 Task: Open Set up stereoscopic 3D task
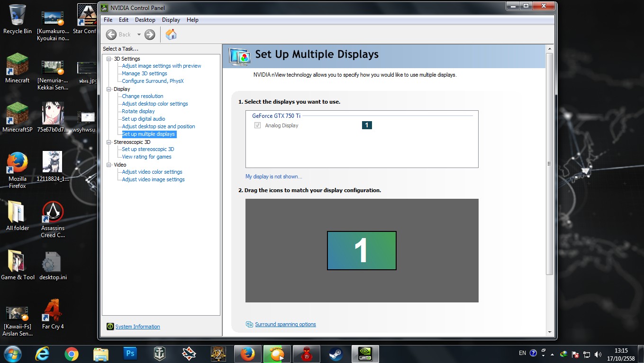(x=148, y=149)
